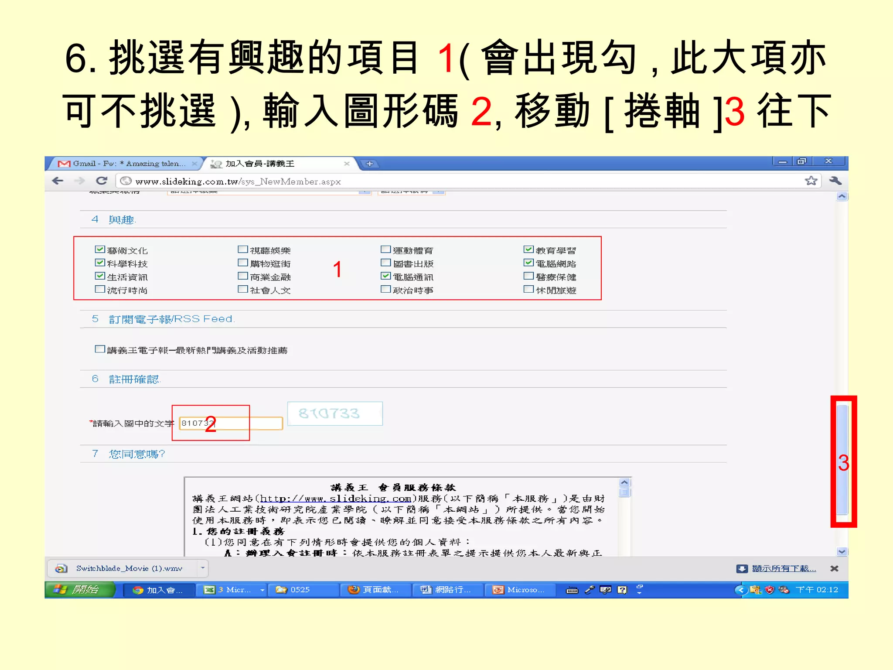Check 社會人文 interest
This screenshot has height=670, width=893.
click(x=243, y=289)
